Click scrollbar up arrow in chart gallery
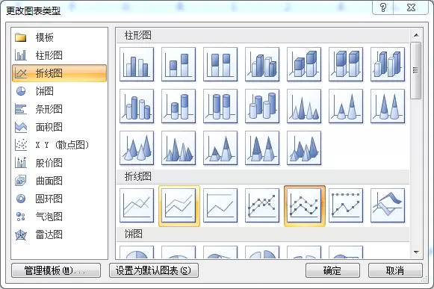 pos(416,35)
